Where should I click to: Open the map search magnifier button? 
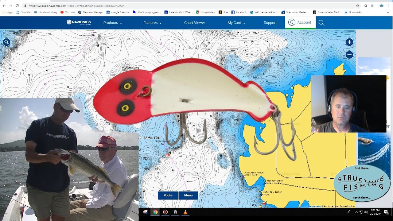click(x=6, y=42)
